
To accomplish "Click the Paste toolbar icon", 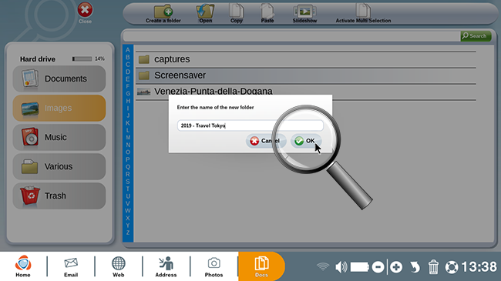I will coord(267,14).
